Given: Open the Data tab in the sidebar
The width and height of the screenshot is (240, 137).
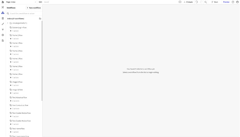Looking at the screenshot, I should 3,18.
